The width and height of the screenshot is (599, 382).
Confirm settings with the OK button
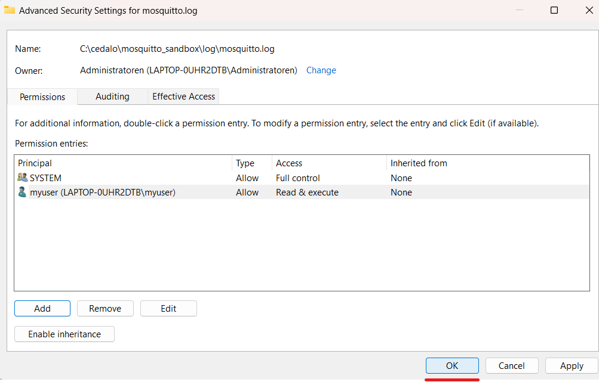pos(452,365)
